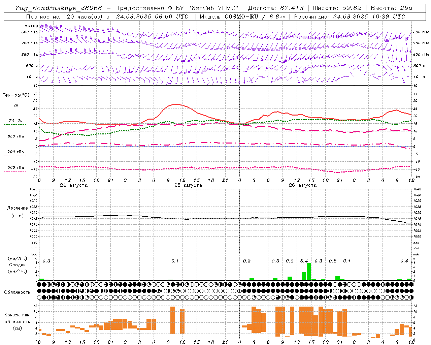Click the 25 августа date label
This screenshot has width=431, height=345.
point(188,185)
